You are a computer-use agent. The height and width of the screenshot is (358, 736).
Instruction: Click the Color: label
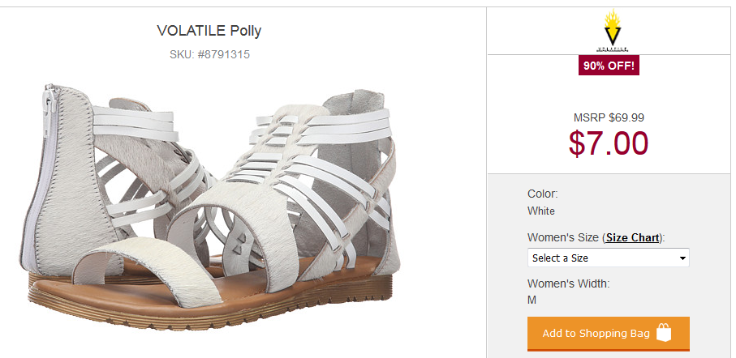click(x=543, y=194)
